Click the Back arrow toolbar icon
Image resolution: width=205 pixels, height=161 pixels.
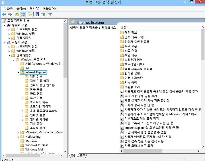click(x=4, y=14)
